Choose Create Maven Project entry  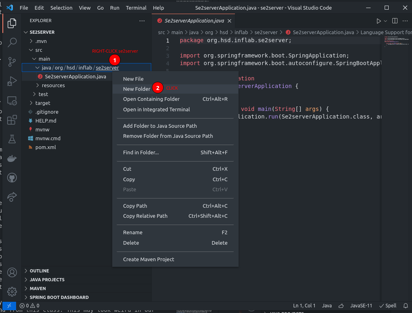(x=175, y=259)
